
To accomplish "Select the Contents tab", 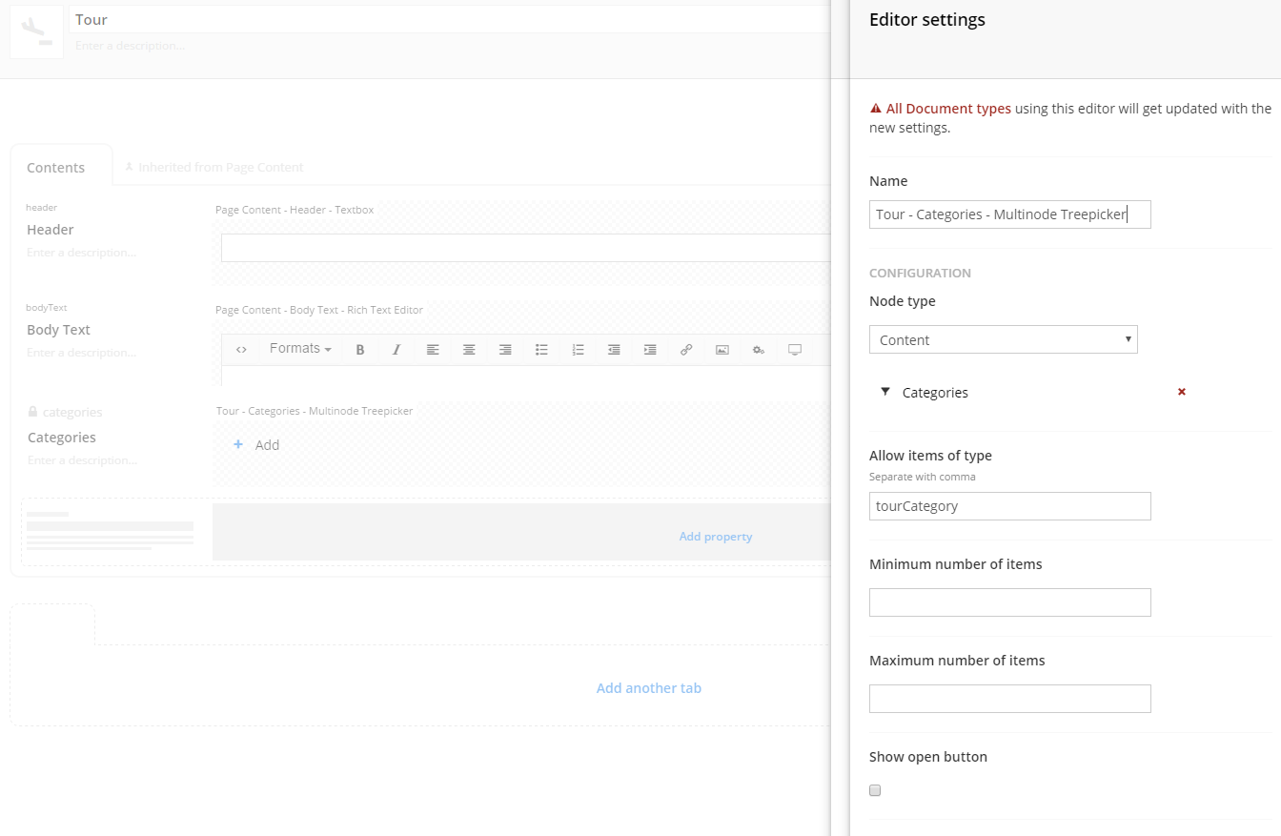I will click(56, 168).
